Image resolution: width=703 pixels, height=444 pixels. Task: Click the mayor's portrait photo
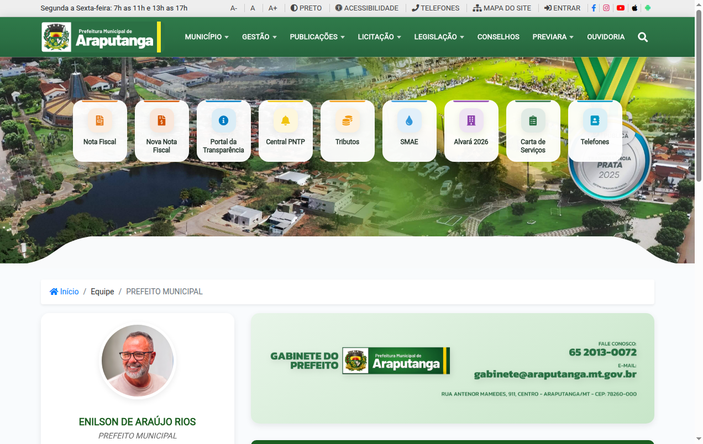[138, 361]
